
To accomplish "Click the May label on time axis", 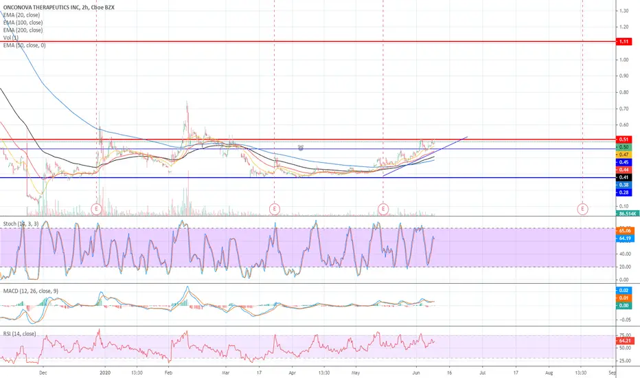I will click(356, 373).
